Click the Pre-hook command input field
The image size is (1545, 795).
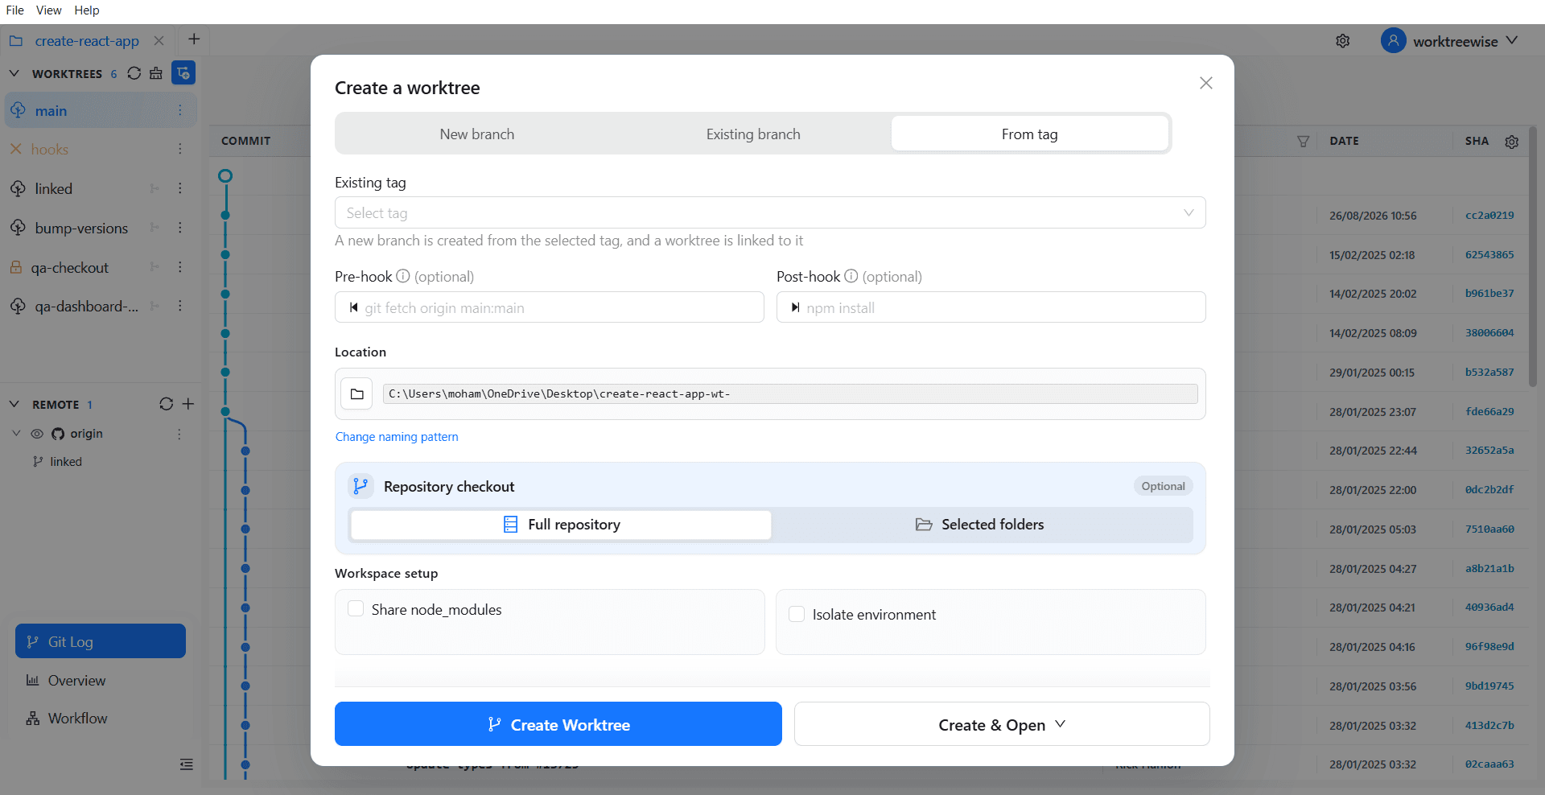pos(550,307)
